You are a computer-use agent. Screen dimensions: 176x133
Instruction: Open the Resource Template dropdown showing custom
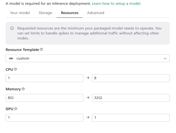(x=87, y=58)
